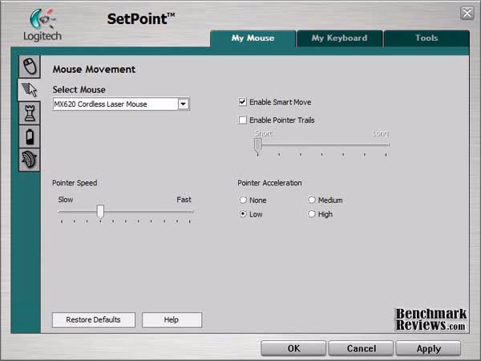
Task: Open the mouse button settings sidebar icon
Action: [30, 67]
